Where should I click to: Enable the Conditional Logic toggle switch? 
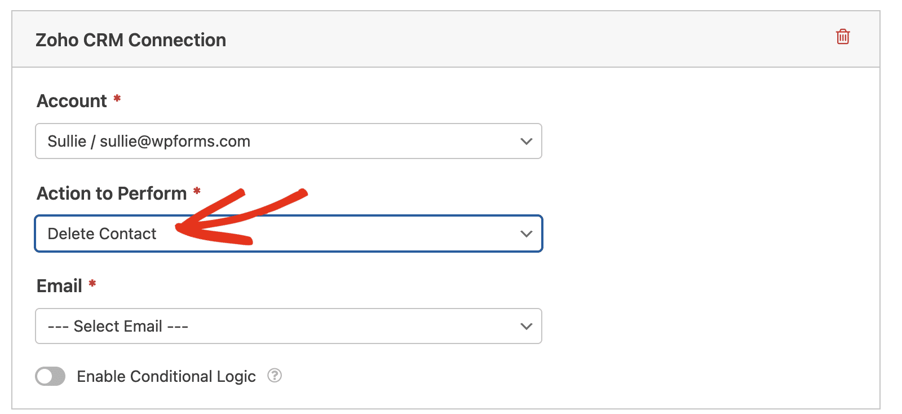pyautogui.click(x=50, y=376)
